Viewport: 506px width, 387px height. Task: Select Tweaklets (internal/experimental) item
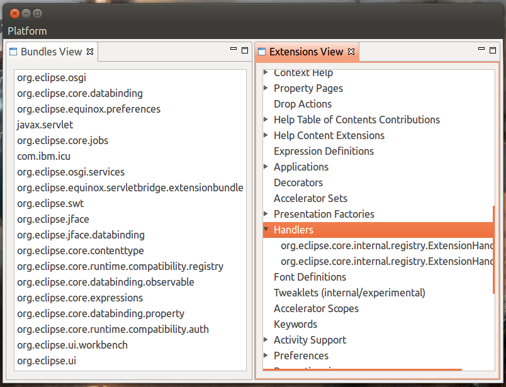[x=349, y=293]
